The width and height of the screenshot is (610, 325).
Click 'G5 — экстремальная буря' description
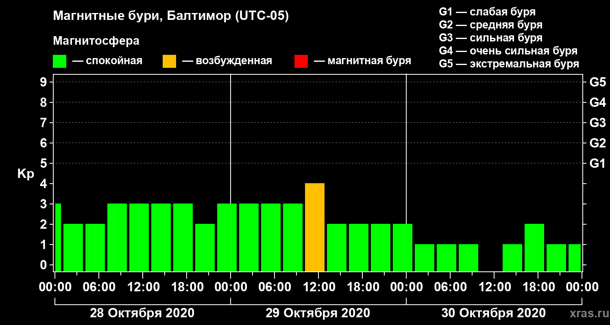point(509,64)
